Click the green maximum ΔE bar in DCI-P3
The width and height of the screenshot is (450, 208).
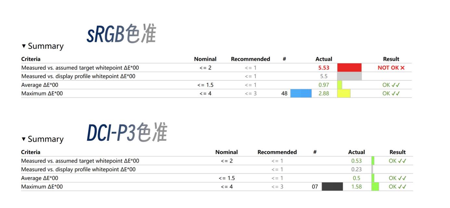click(x=375, y=187)
